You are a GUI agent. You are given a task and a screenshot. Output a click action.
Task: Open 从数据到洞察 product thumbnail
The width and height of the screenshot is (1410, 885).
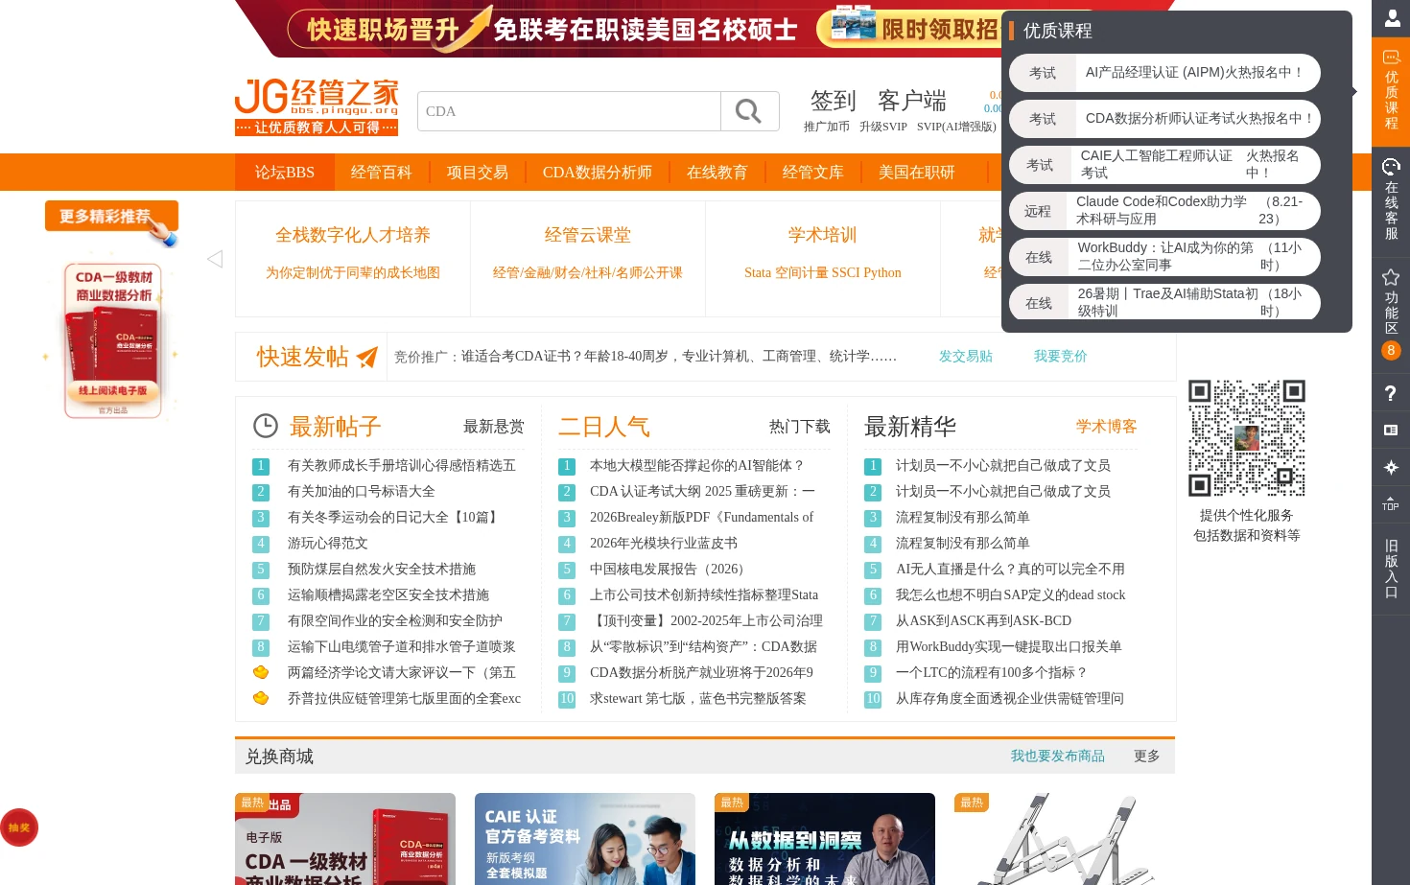[825, 839]
